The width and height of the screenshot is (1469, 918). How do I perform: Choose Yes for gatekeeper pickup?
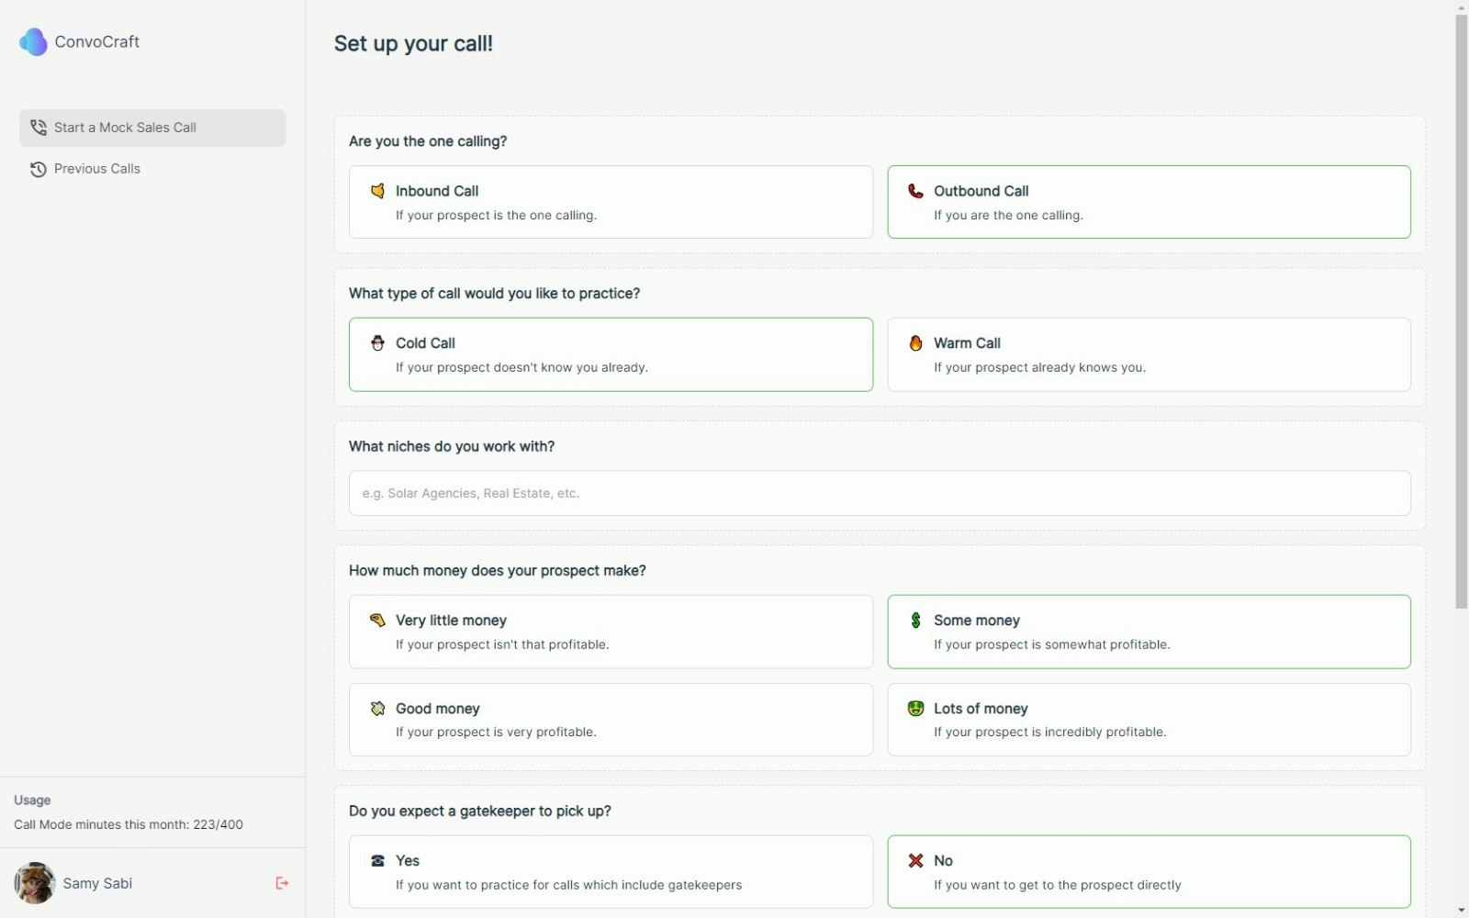[x=611, y=872]
